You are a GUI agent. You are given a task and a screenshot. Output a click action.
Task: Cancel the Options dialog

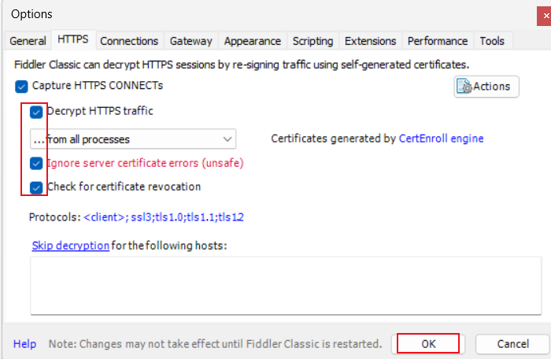coord(512,343)
